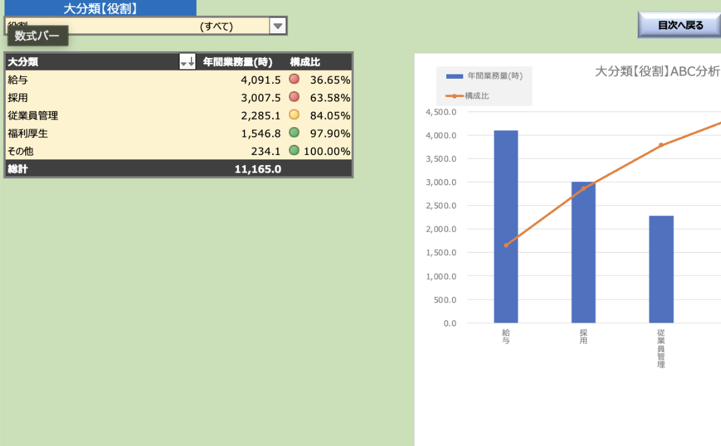Open the 大分類 sort filter button

coord(187,62)
